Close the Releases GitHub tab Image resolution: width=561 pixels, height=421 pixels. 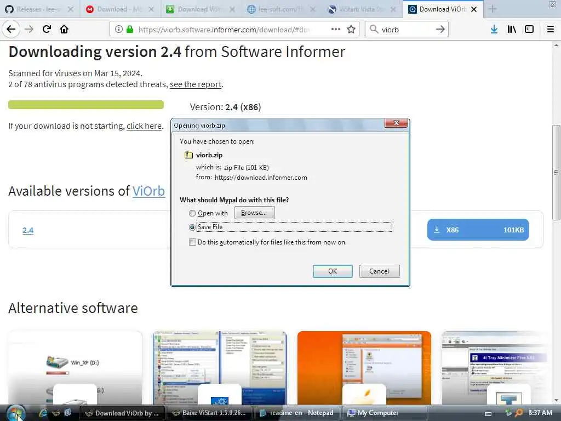pos(71,9)
